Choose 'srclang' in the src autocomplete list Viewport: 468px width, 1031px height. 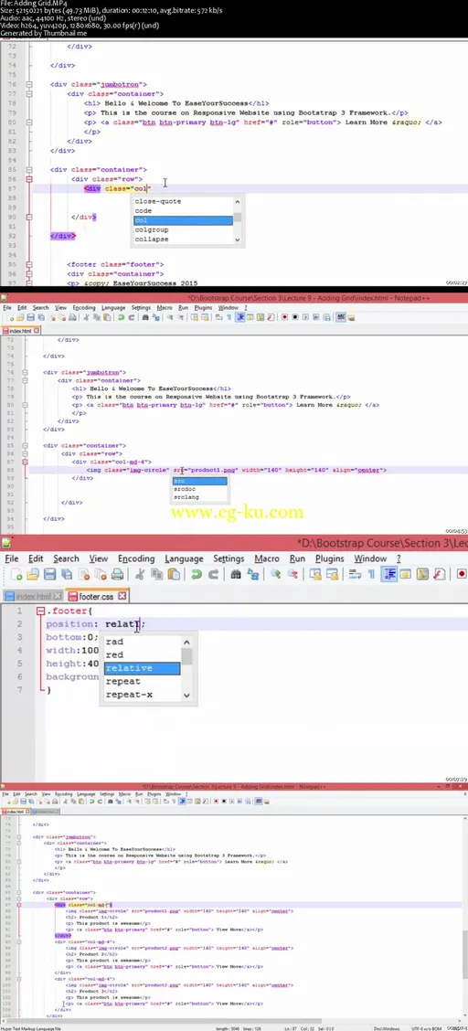[x=200, y=497]
